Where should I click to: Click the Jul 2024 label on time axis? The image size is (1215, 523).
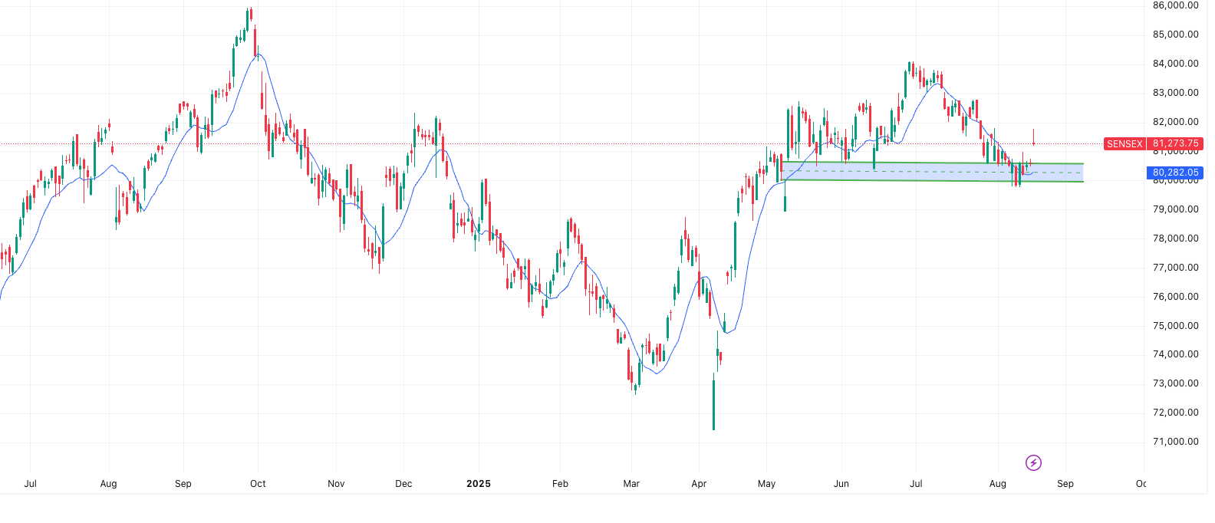(31, 484)
